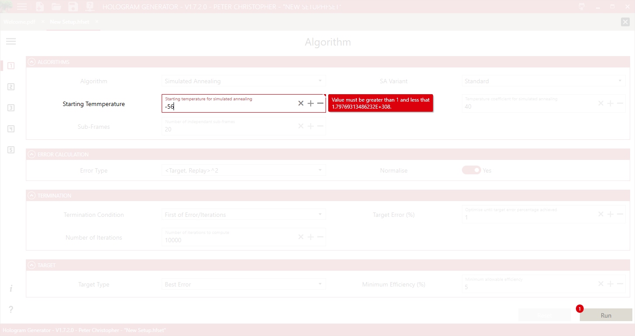Clear the Starting Temperature value
Viewport: 635px width, 336px height.
tap(301, 103)
